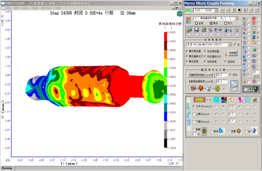Image resolution: width=262 pixels, height=171 pixels.
Task: Open the Help menu
Action: [x=58, y=8]
